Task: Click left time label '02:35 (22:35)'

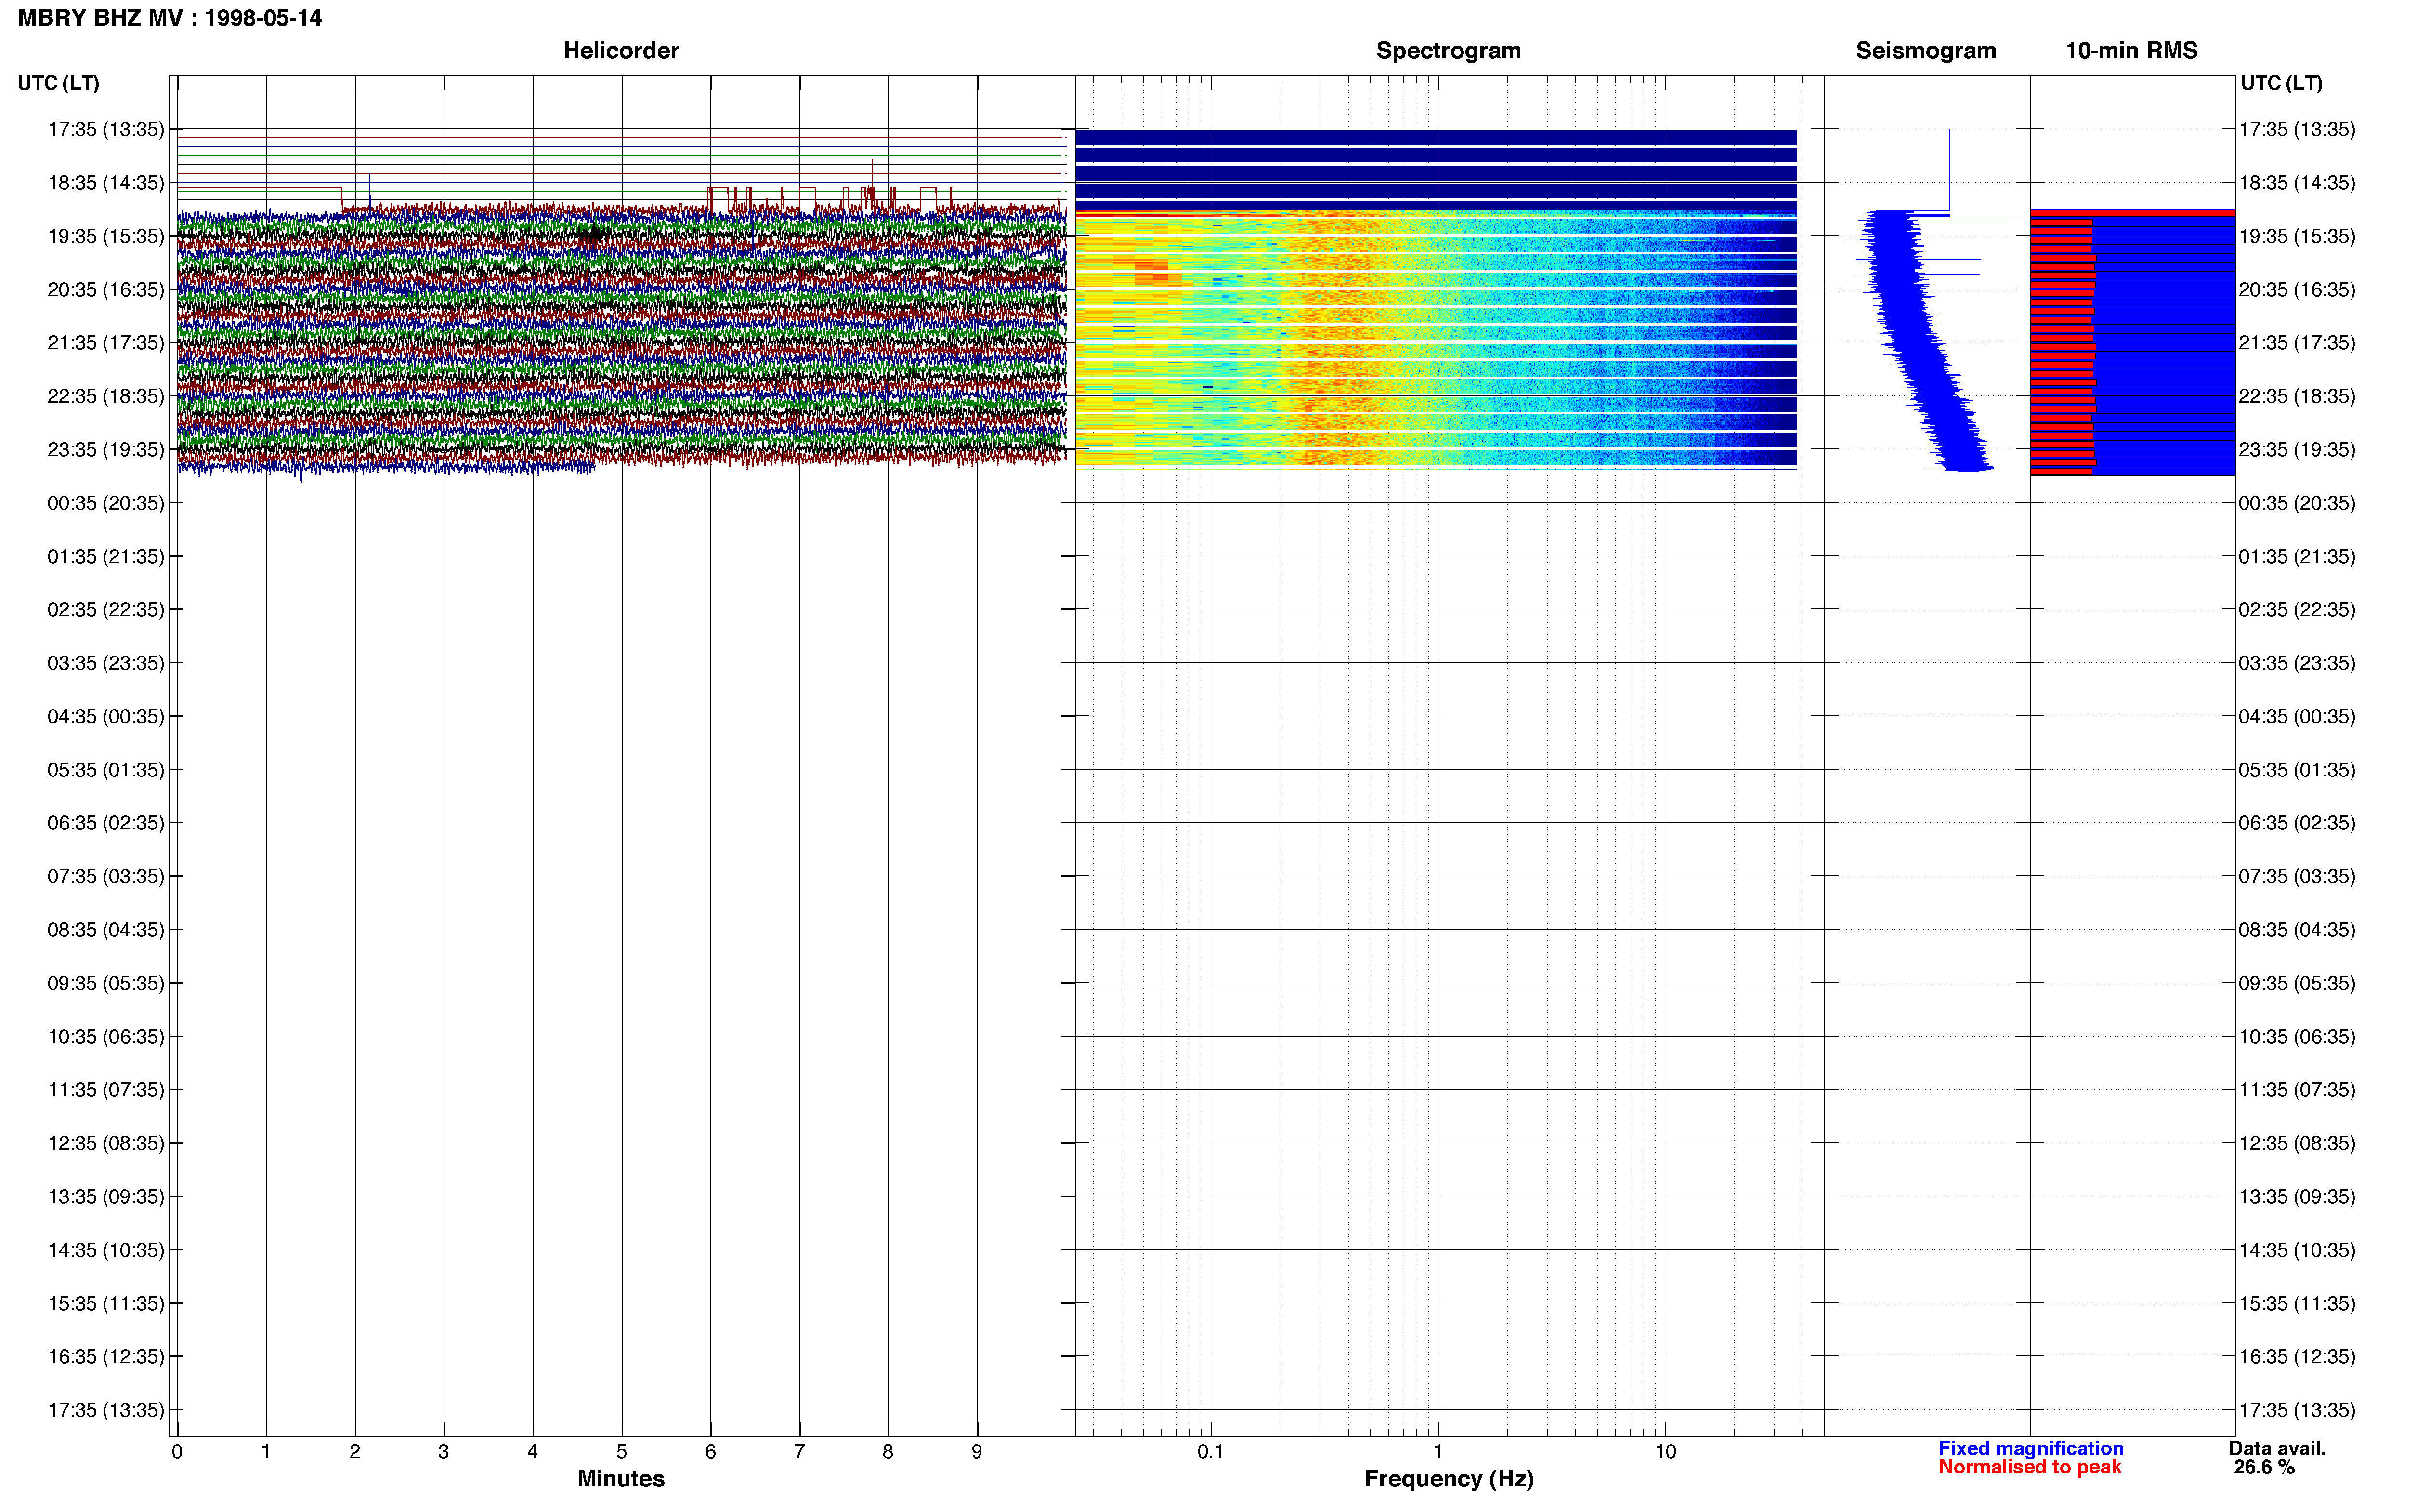Action: point(106,610)
